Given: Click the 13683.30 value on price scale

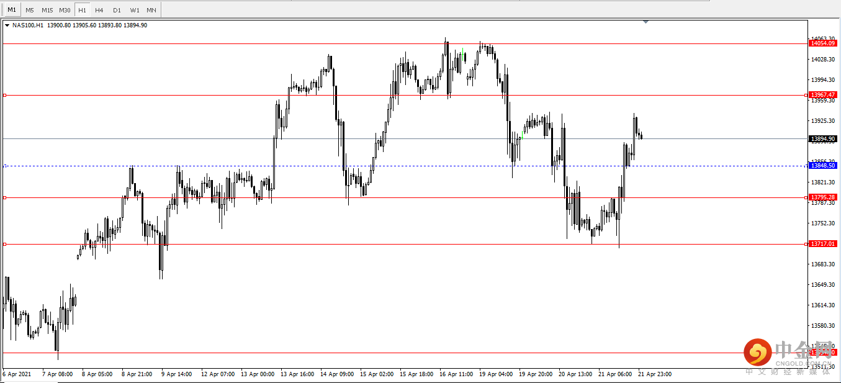Looking at the screenshot, I should point(822,264).
